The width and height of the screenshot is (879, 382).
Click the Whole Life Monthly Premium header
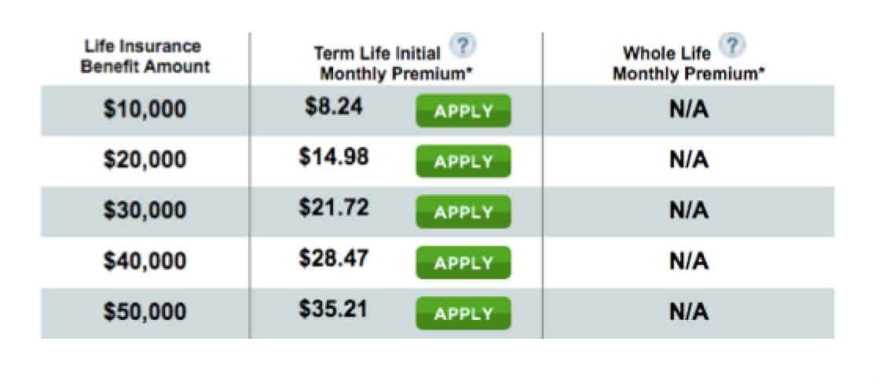pos(689,64)
